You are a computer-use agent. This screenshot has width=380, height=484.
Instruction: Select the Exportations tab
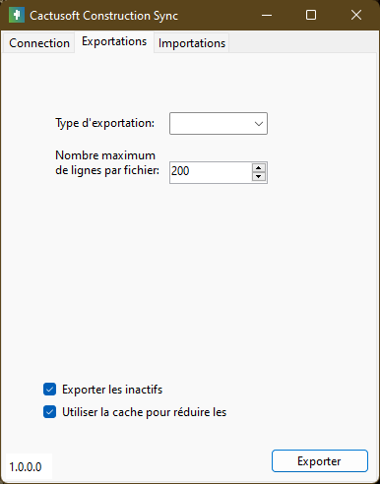pyautogui.click(x=114, y=41)
